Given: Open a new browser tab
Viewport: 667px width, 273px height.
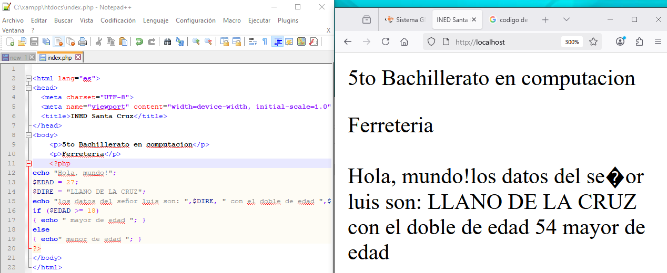Looking at the screenshot, I should [545, 19].
